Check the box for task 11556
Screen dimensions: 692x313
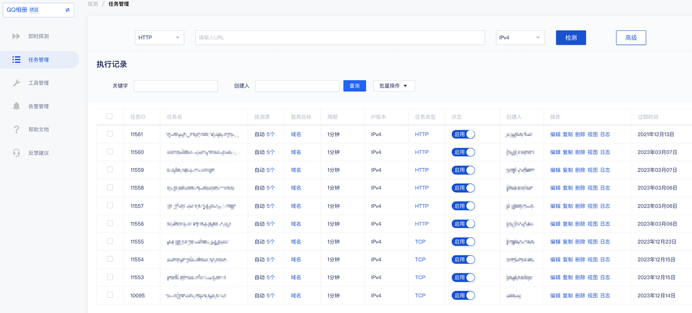coord(110,223)
